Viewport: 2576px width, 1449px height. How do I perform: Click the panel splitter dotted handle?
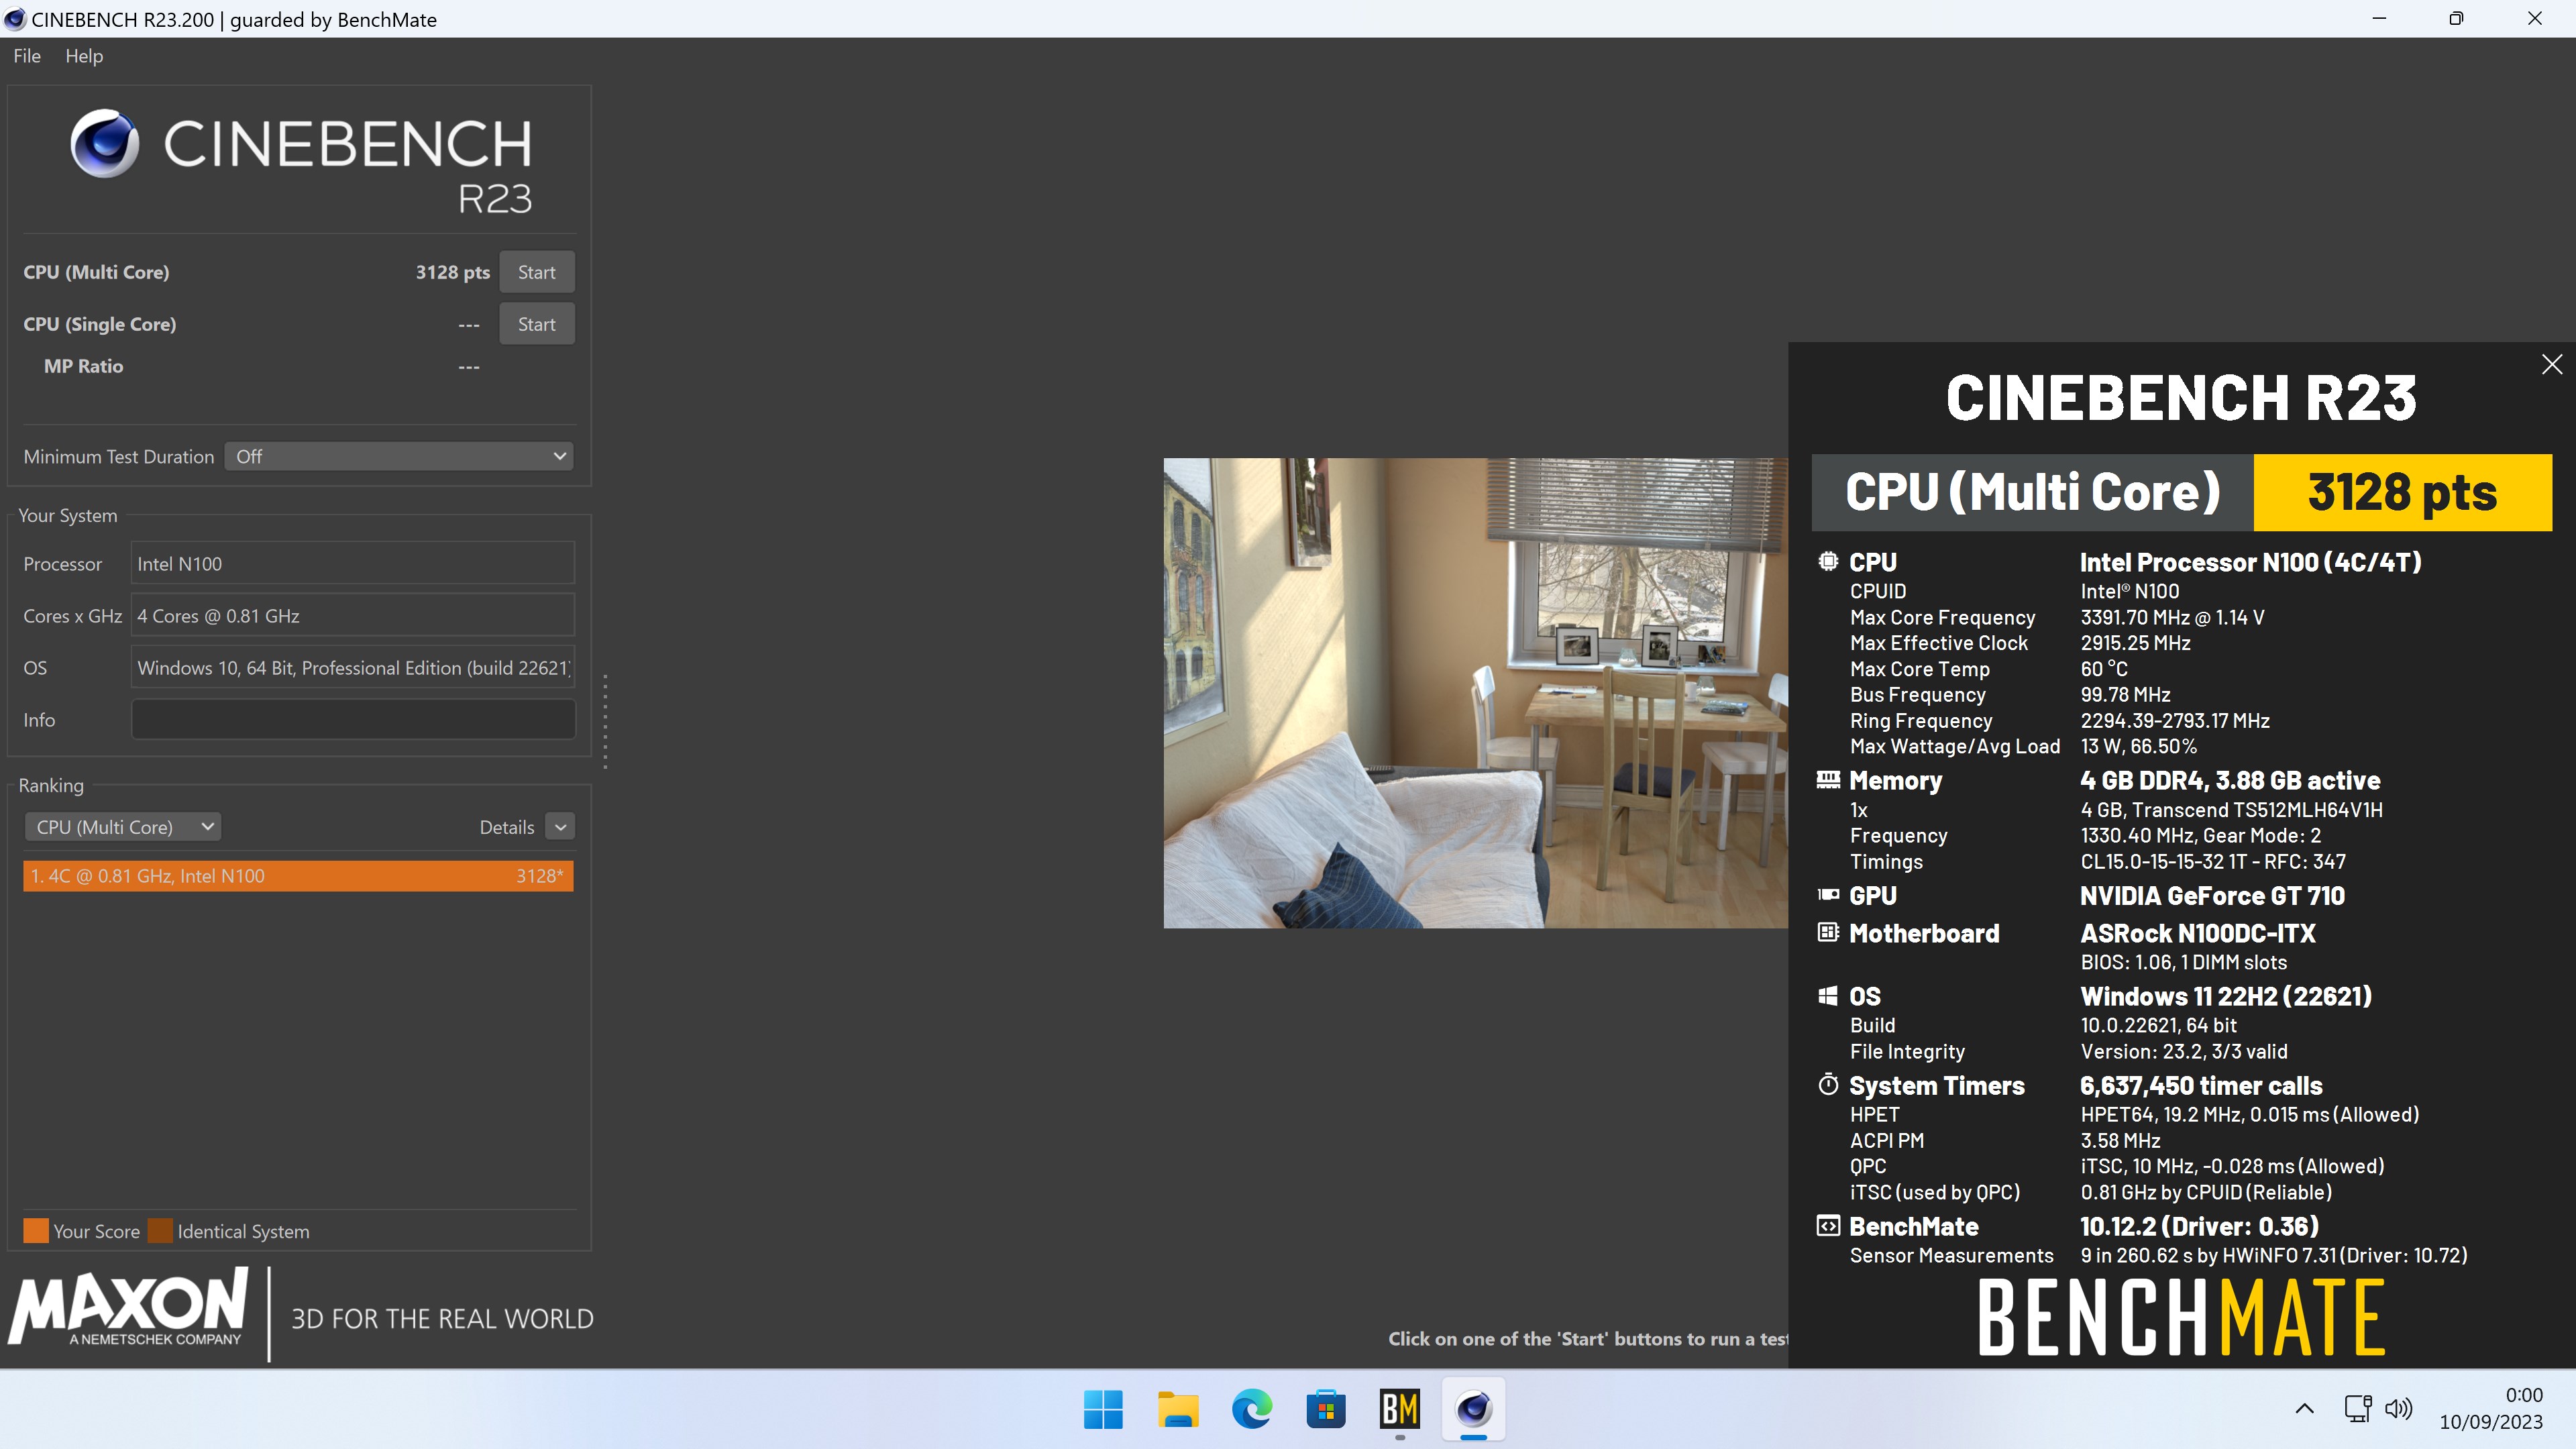tap(605, 721)
